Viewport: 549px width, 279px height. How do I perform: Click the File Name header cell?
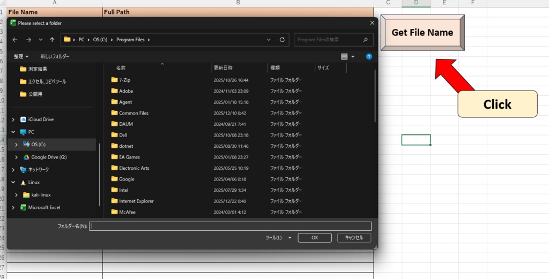point(55,12)
